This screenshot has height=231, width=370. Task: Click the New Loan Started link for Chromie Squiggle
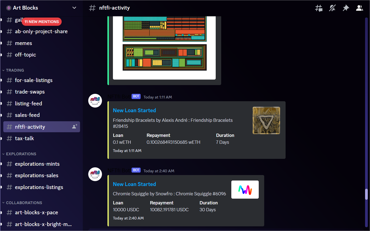click(134, 184)
